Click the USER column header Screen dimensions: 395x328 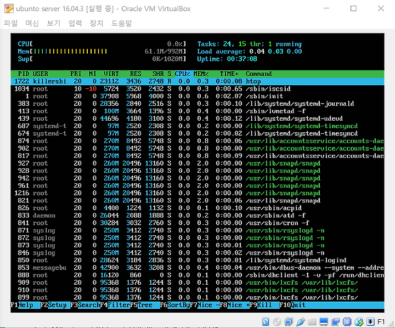[40, 74]
